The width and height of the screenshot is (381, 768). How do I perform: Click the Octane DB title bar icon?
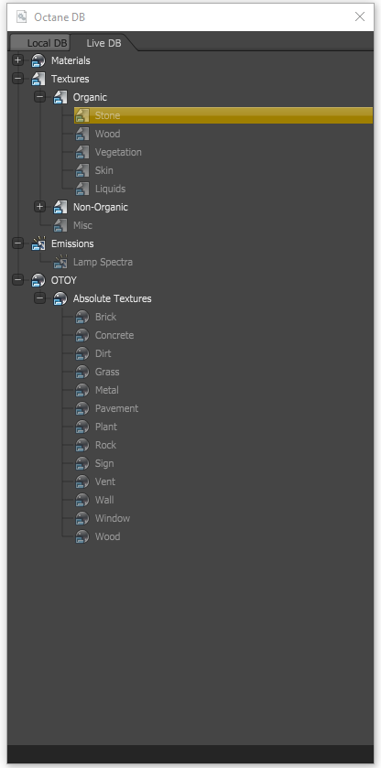(22, 16)
